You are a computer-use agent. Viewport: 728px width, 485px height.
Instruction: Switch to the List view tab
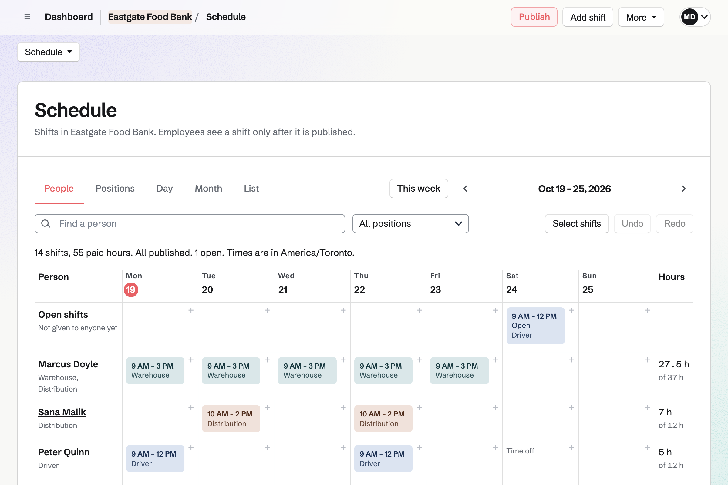point(251,188)
